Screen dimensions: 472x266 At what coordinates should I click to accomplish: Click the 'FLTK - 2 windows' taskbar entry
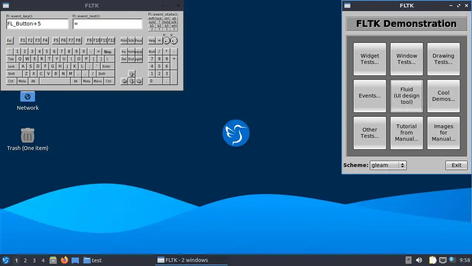coord(191,260)
